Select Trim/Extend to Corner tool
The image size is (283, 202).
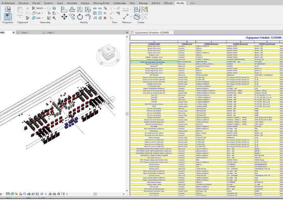point(88,17)
